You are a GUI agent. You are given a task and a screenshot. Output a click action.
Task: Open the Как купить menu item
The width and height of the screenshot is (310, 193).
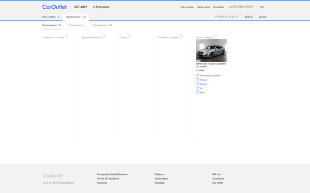(187, 7)
